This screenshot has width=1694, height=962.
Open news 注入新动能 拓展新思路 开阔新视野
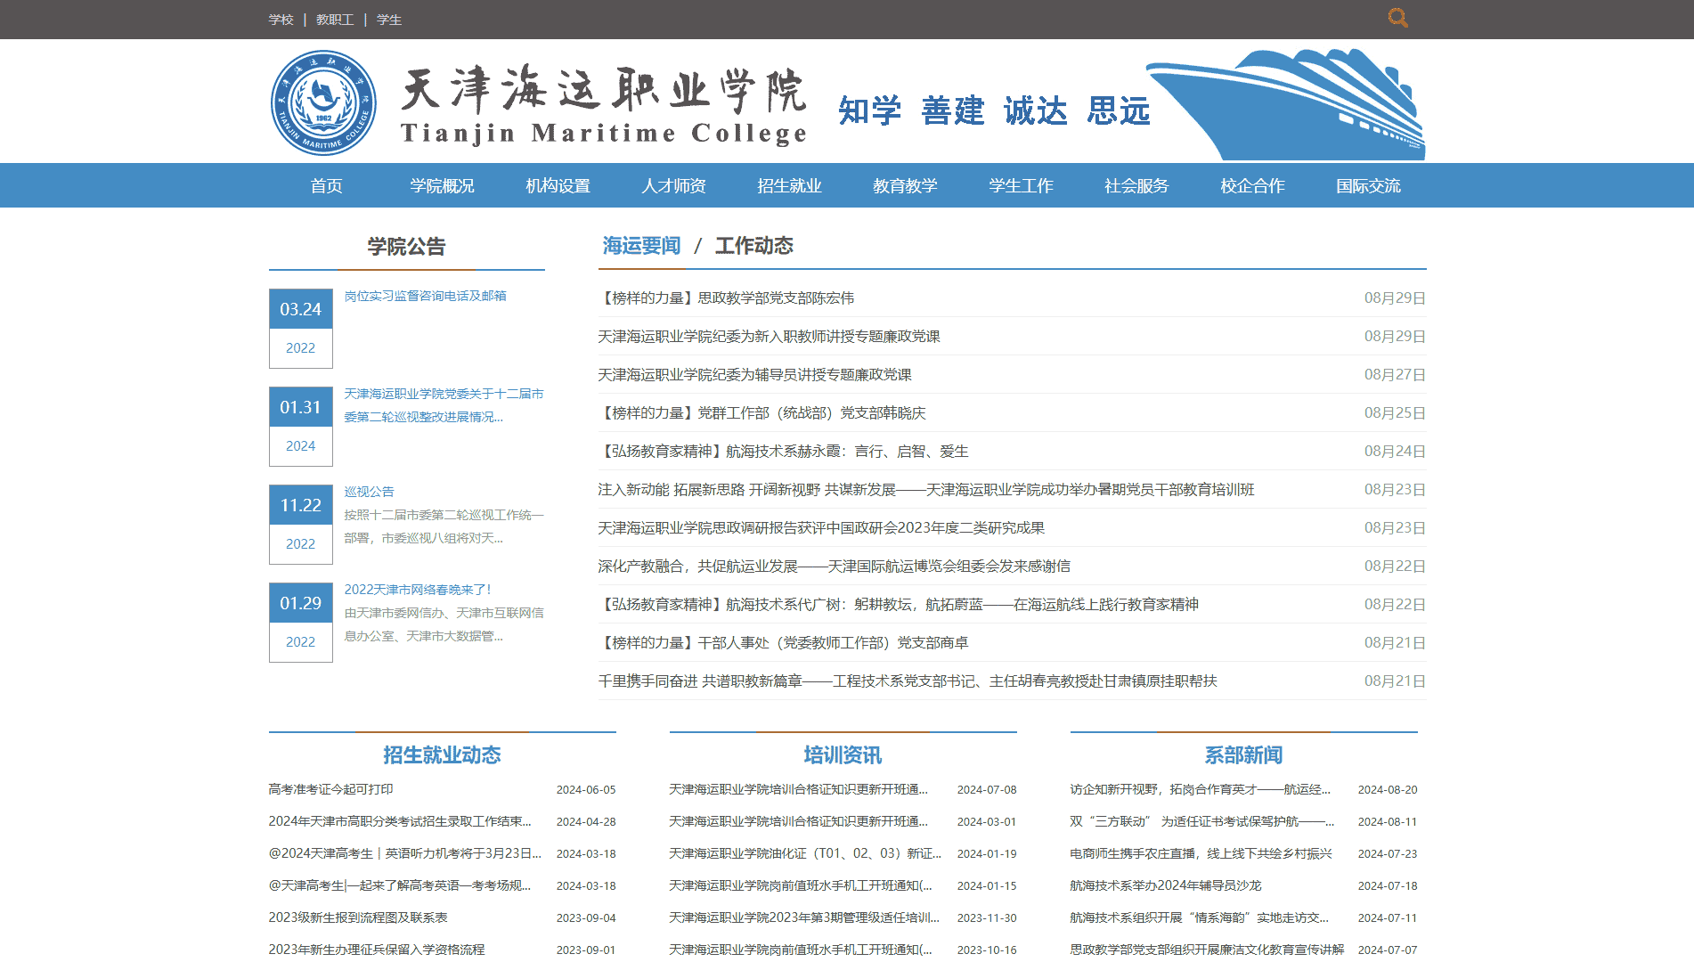click(x=926, y=489)
